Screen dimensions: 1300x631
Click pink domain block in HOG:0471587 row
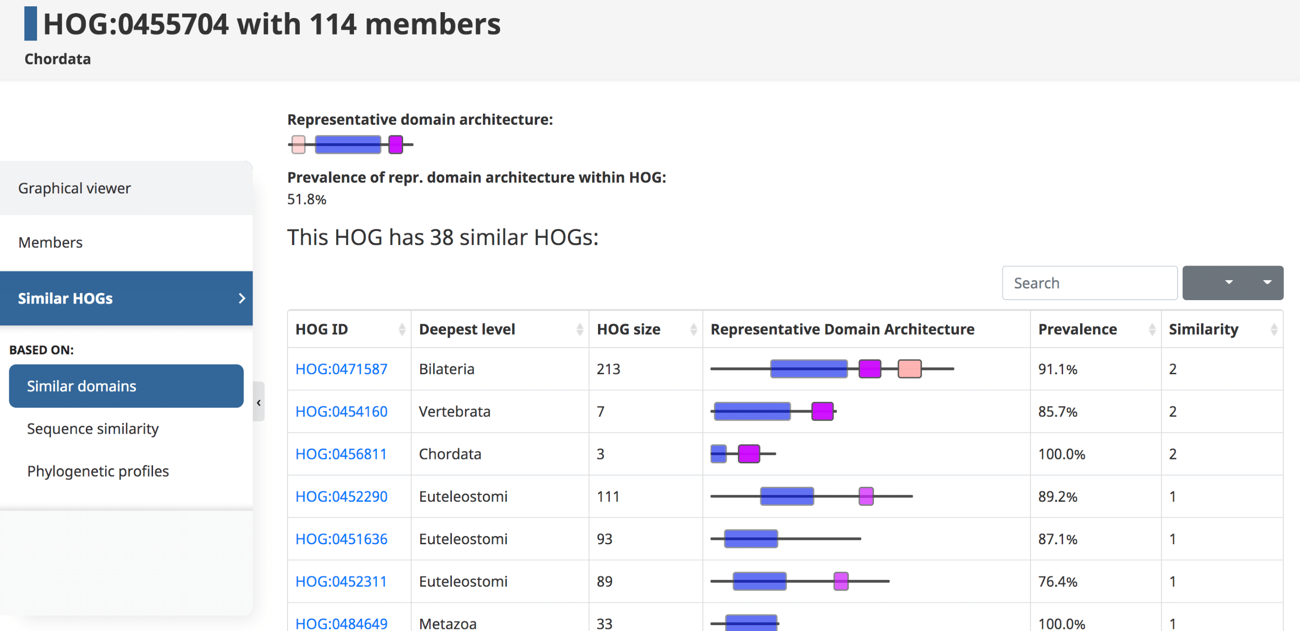click(x=909, y=369)
